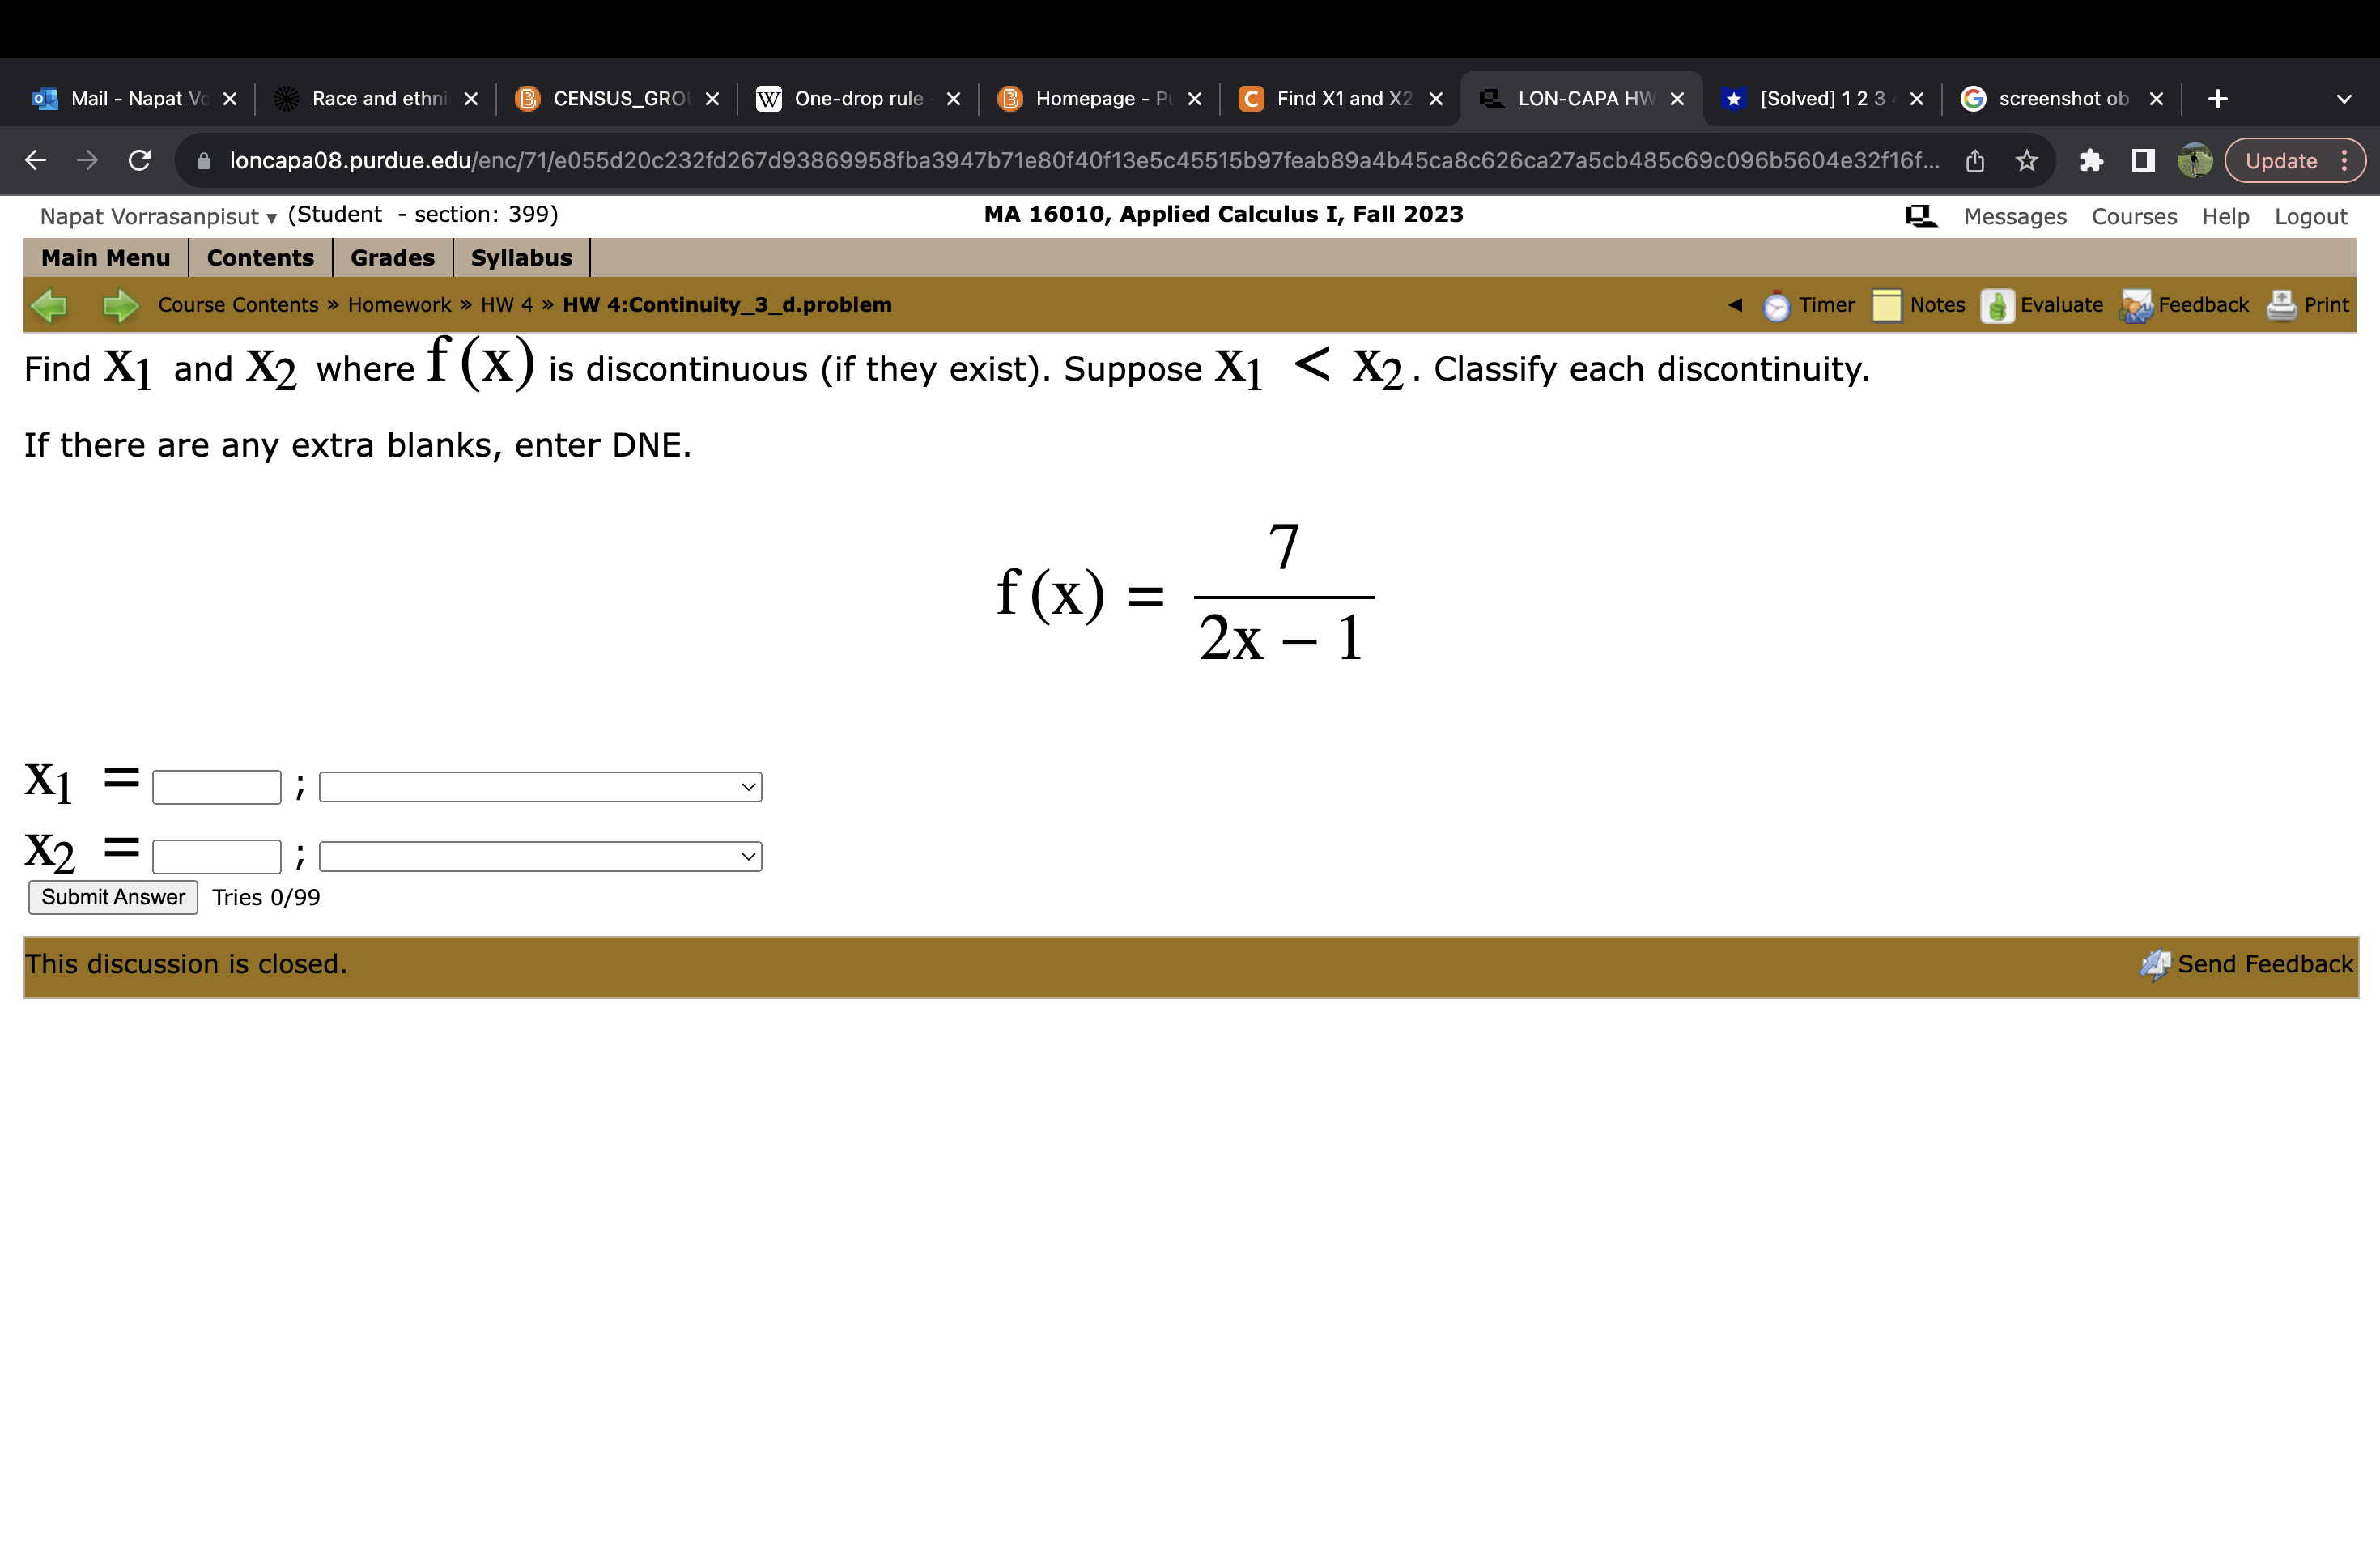The height and width of the screenshot is (1548, 2380).
Task: Click the Send Feedback icon
Action: click(2155, 964)
